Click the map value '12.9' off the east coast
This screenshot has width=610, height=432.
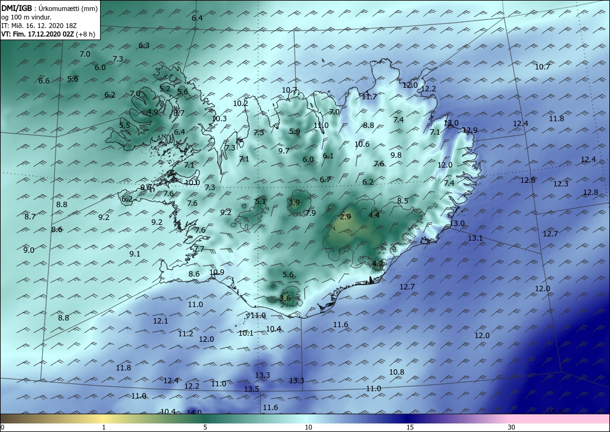[x=470, y=130]
